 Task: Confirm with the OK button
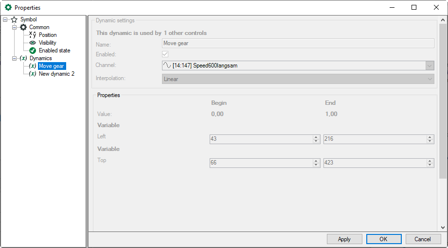coord(384,239)
